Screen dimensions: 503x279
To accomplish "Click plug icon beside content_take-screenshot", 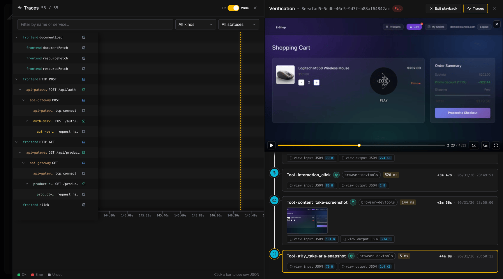I will 353,202.
